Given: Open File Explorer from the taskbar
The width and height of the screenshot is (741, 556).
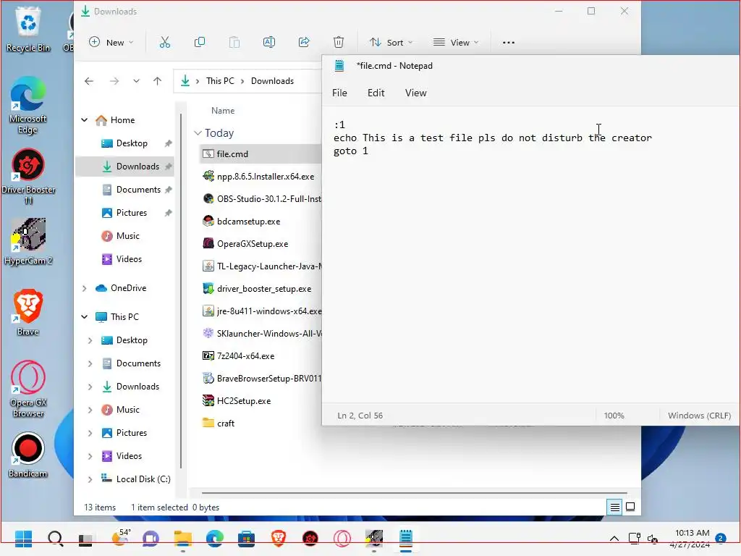Looking at the screenshot, I should [x=183, y=538].
